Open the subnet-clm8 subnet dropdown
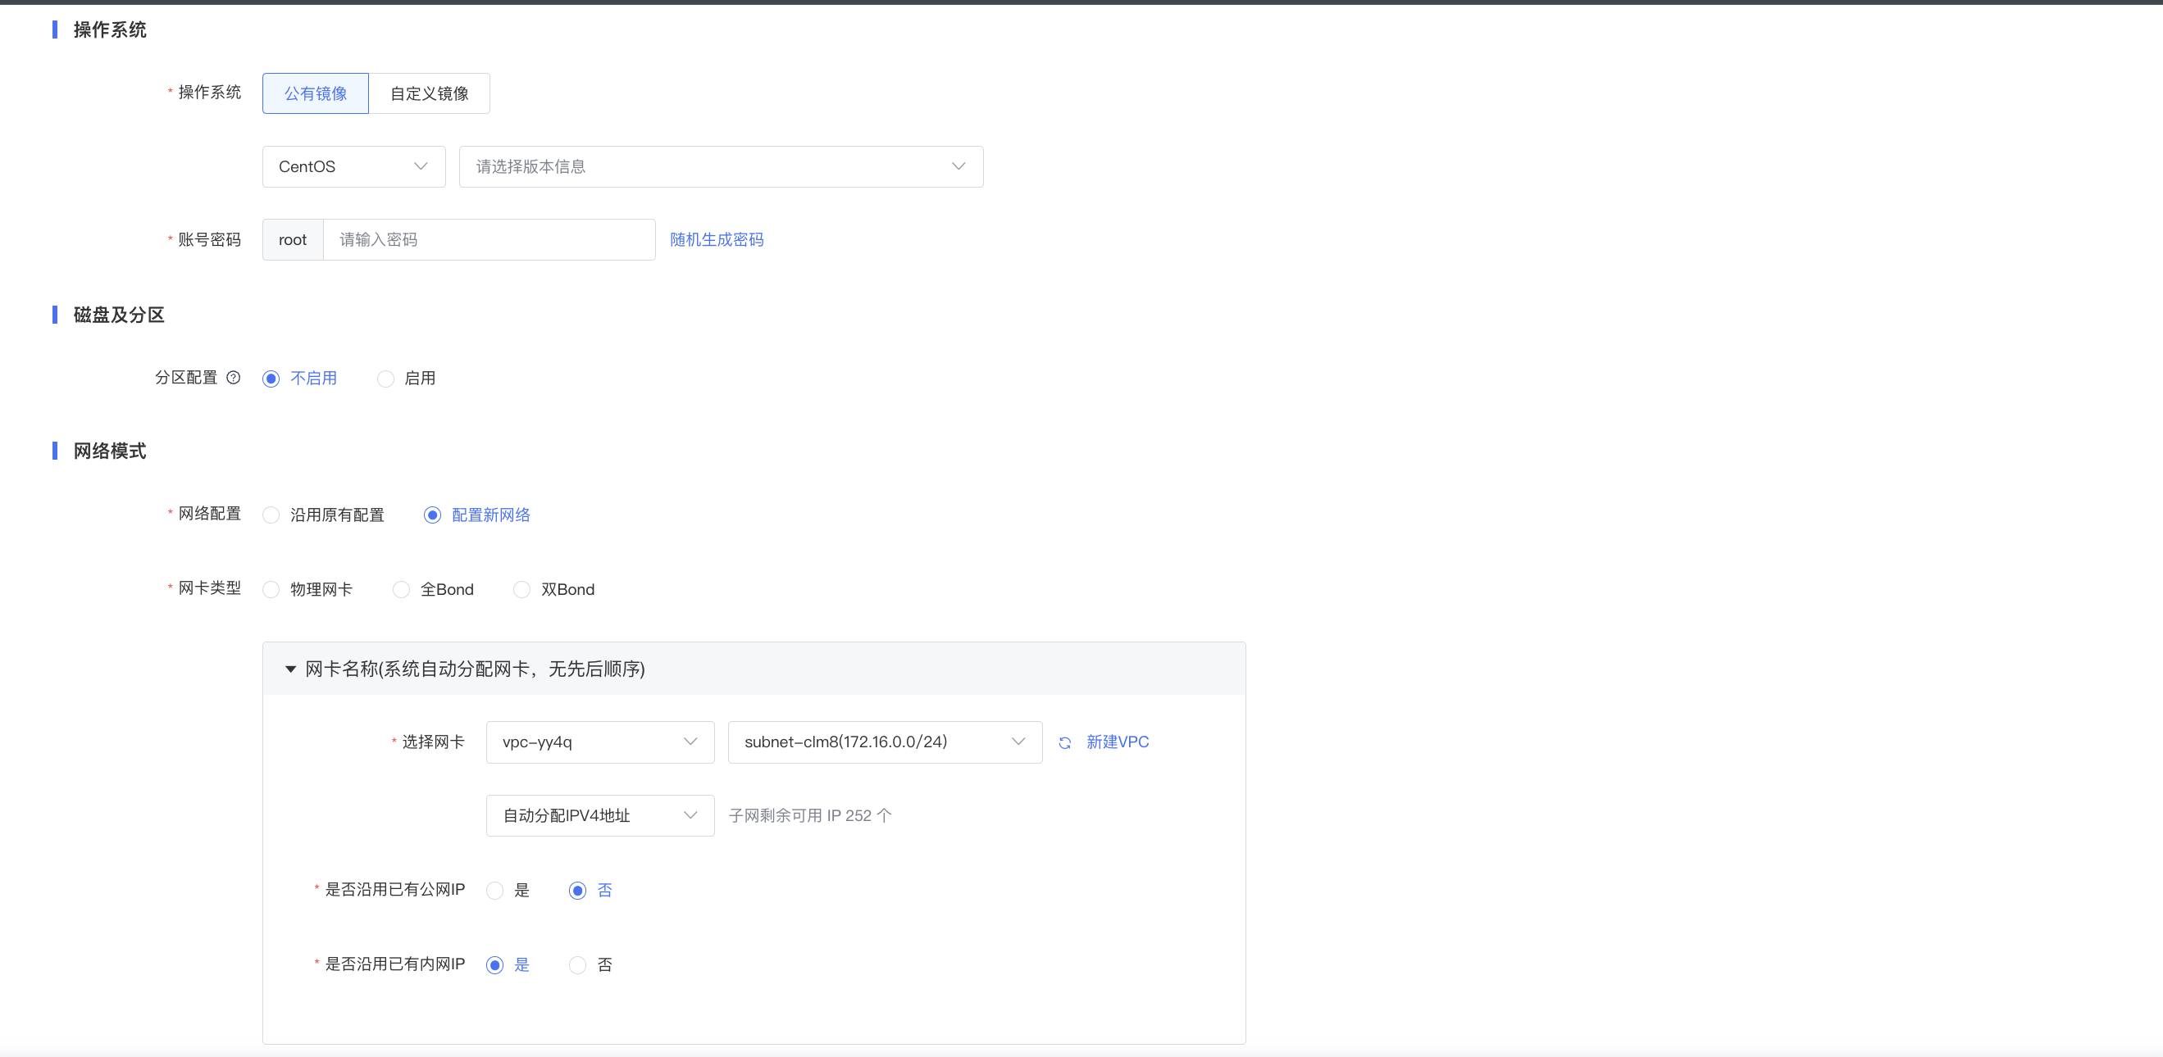This screenshot has height=1057, width=2163. (x=884, y=742)
